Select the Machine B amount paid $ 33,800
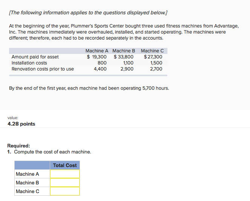250x201 pixels. click(x=124, y=57)
